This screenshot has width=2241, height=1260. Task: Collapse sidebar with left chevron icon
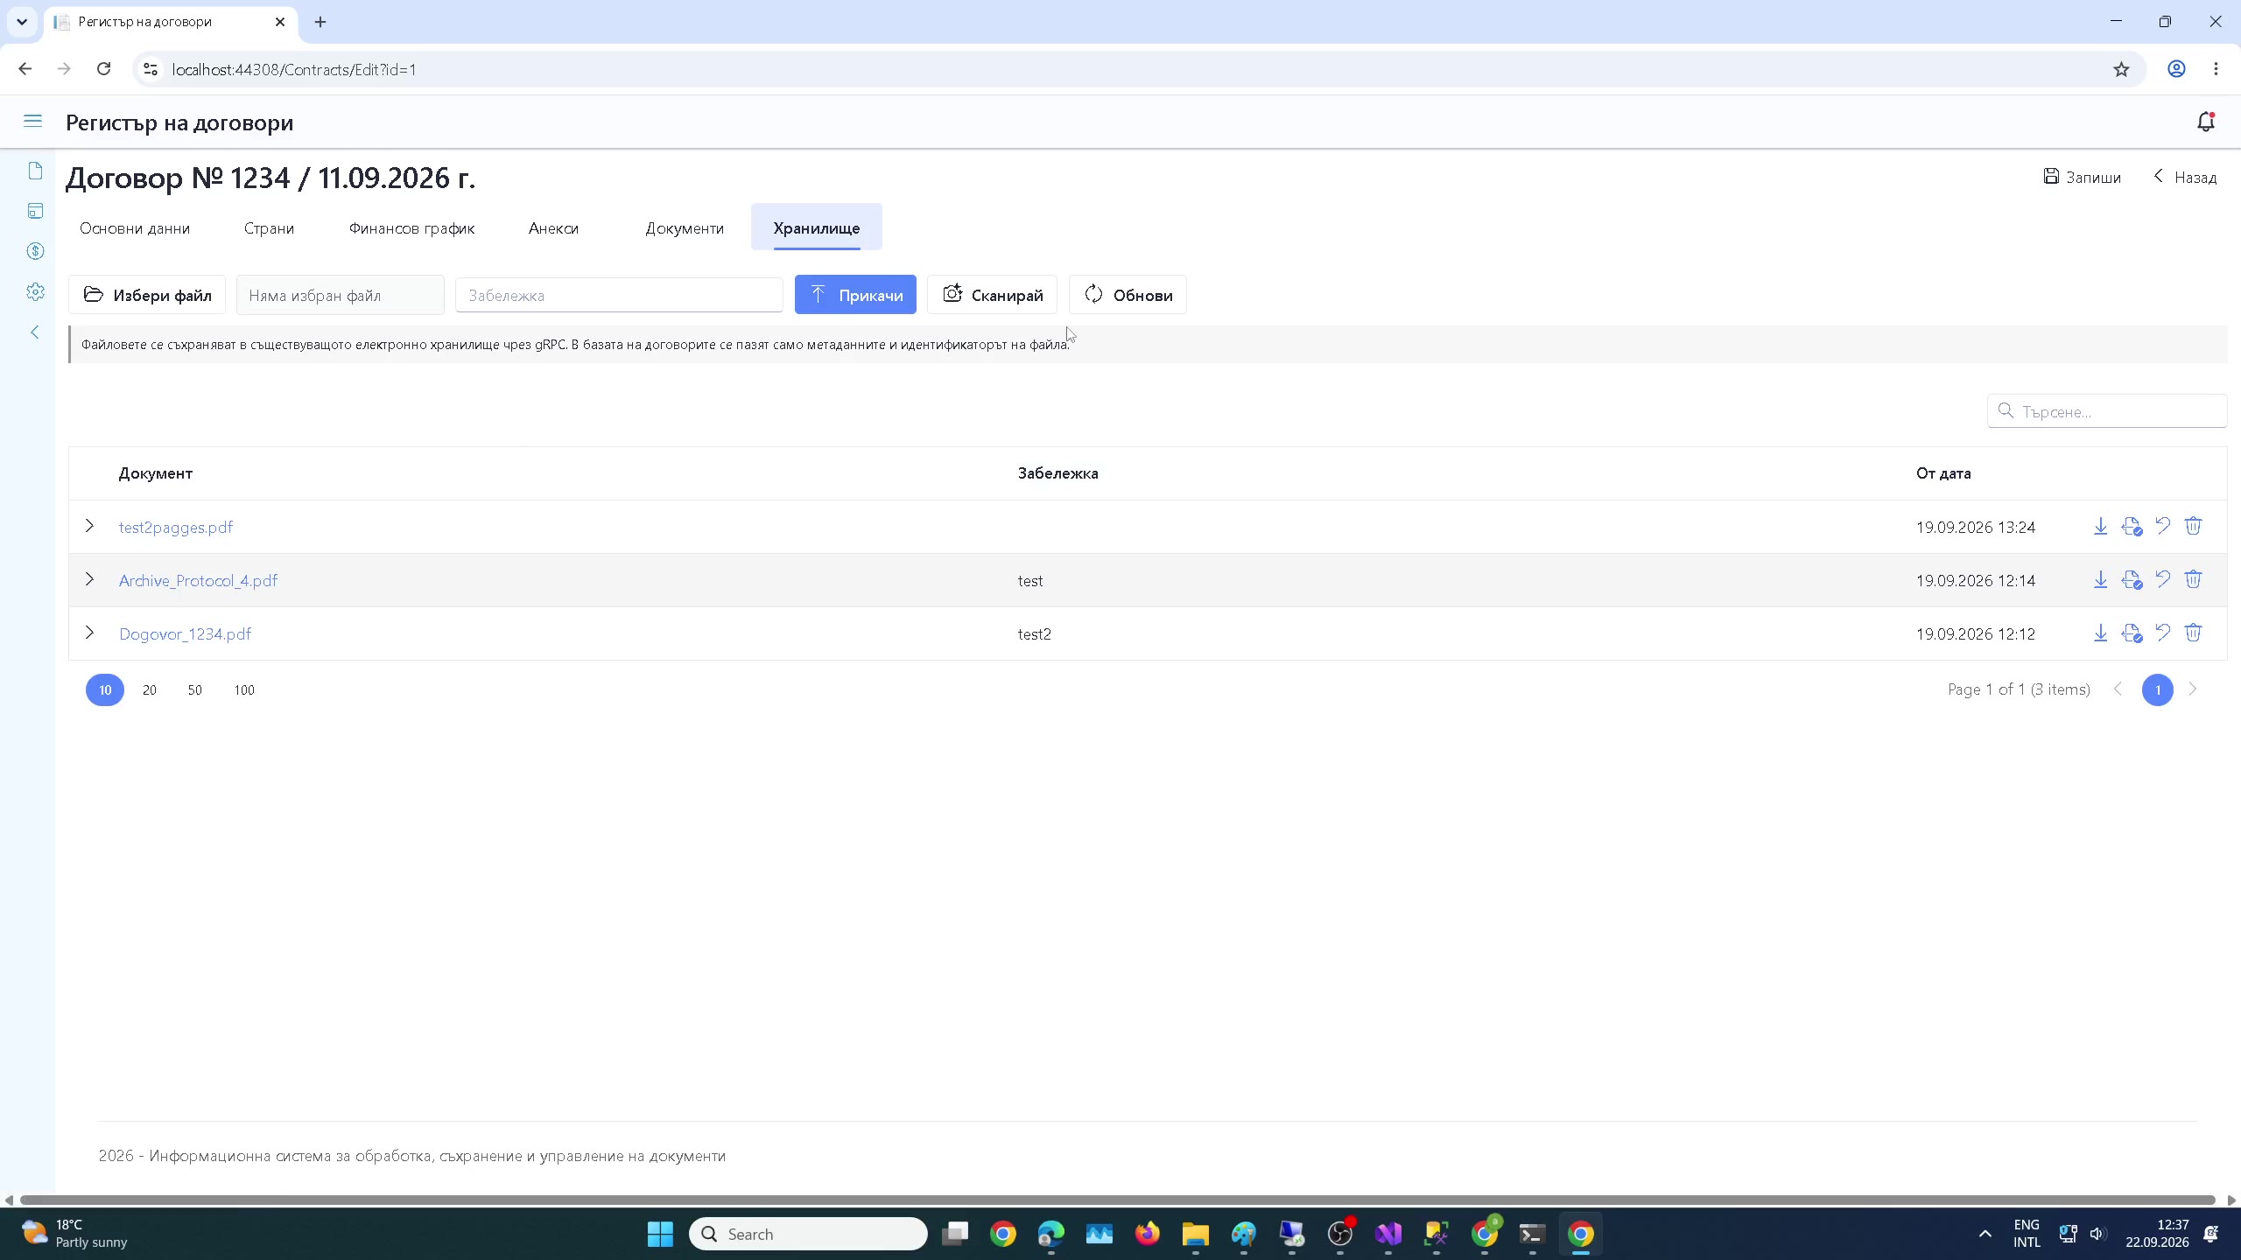pos(35,332)
